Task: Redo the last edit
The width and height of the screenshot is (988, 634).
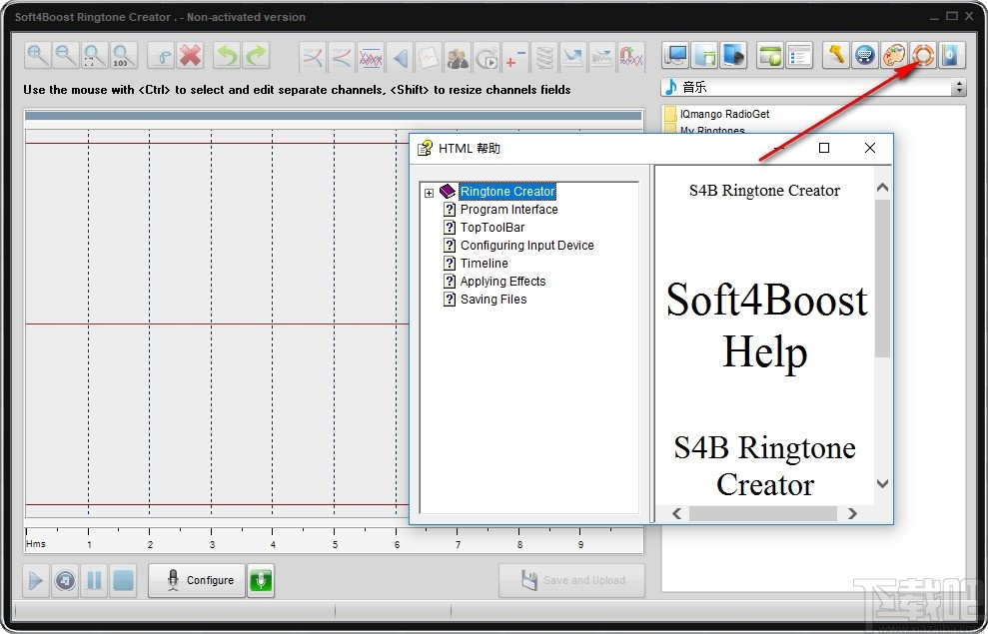Action: pos(253,56)
